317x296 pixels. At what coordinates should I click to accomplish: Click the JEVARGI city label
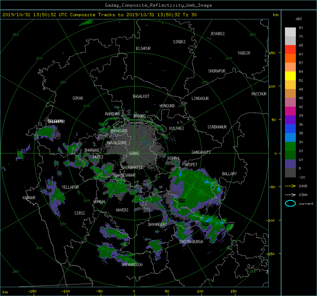217,34
